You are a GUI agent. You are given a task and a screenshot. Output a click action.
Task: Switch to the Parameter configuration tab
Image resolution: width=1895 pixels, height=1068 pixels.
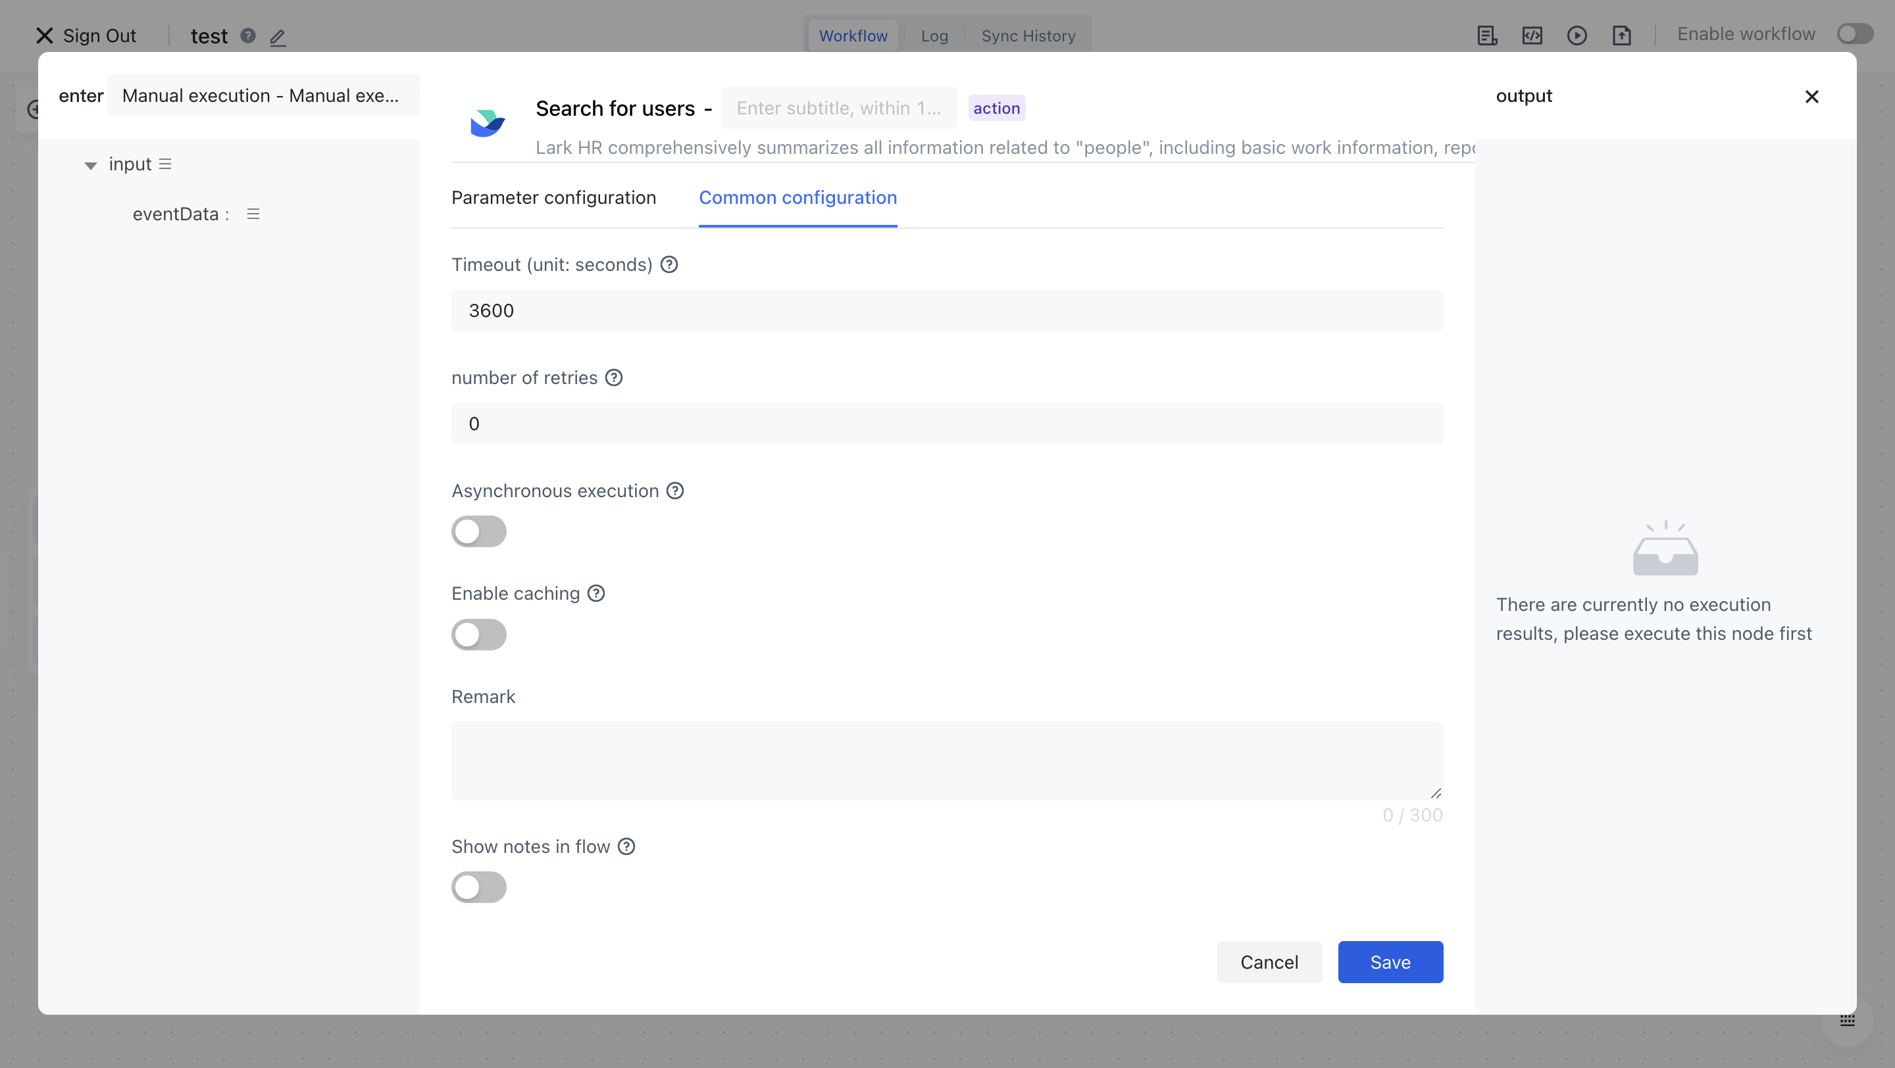(x=553, y=198)
